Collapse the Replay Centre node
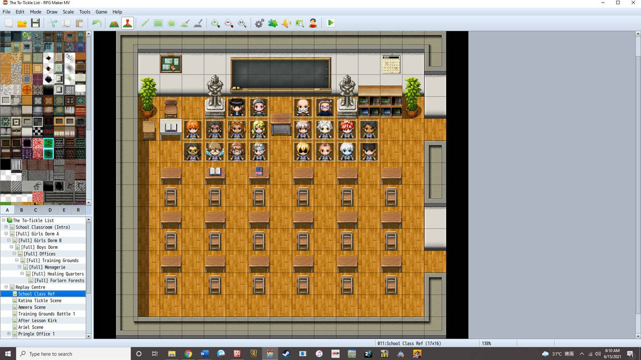The width and height of the screenshot is (641, 360). click(6, 287)
